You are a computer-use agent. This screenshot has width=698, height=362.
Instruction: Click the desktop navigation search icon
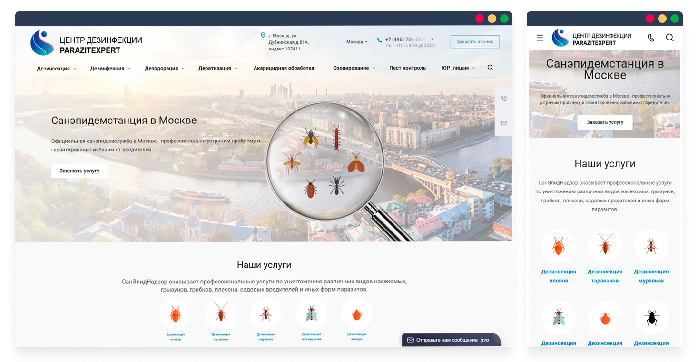click(x=490, y=68)
